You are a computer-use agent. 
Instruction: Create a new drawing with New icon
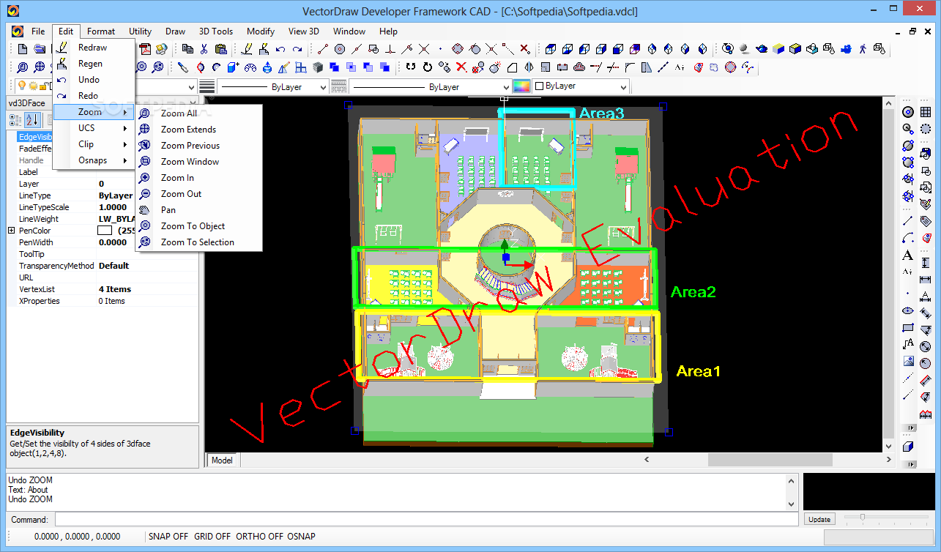(x=23, y=49)
